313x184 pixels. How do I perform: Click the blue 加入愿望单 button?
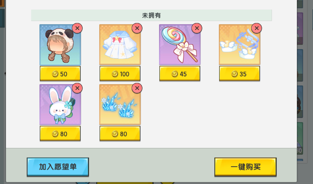[x=58, y=167]
